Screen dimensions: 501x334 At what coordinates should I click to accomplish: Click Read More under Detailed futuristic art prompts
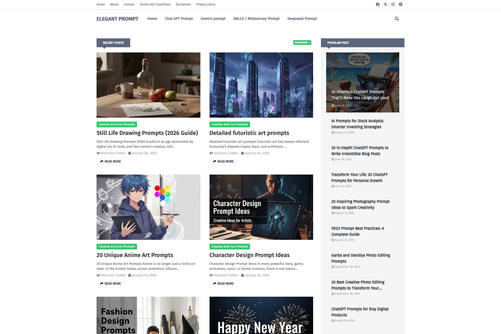[223, 162]
